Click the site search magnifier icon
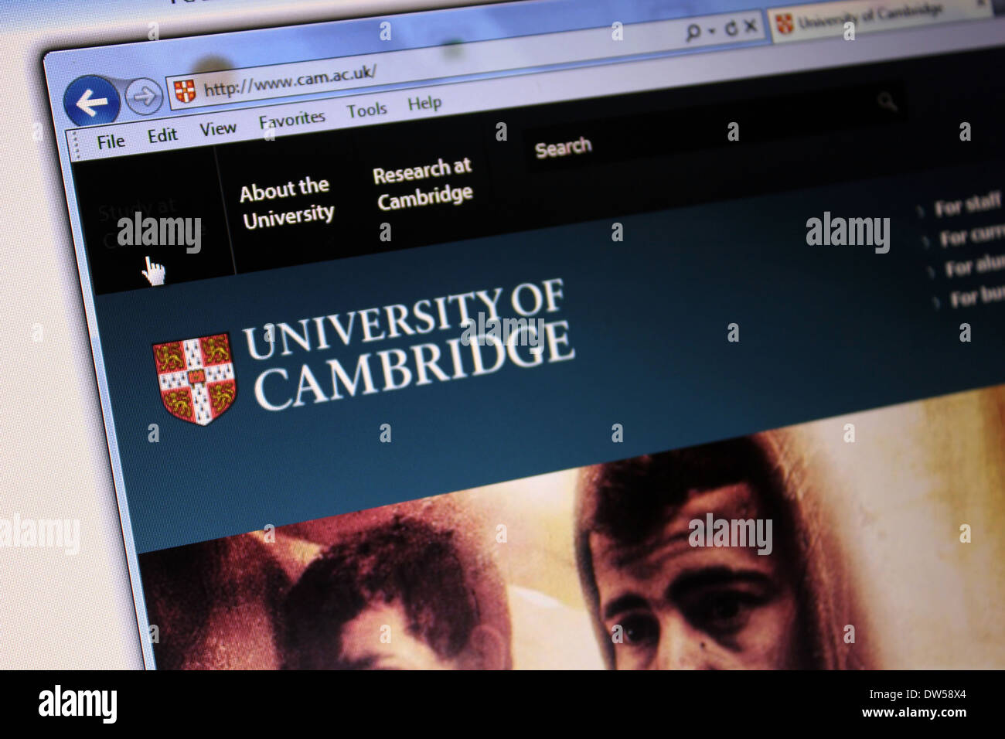Image resolution: width=1005 pixels, height=739 pixels. tap(887, 100)
